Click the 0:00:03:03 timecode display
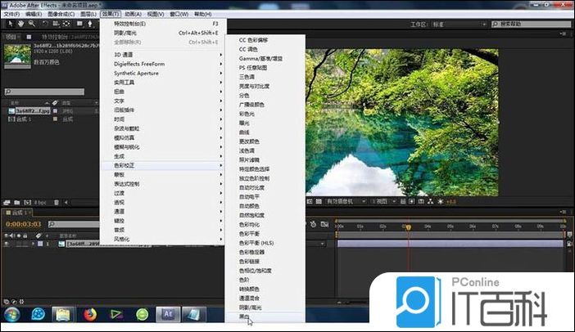The width and height of the screenshot is (575, 332). point(24,223)
